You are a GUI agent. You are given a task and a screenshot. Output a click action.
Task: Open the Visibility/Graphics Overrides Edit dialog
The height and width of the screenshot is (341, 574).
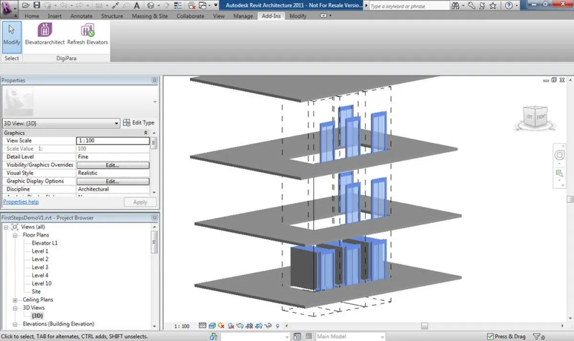(x=113, y=165)
